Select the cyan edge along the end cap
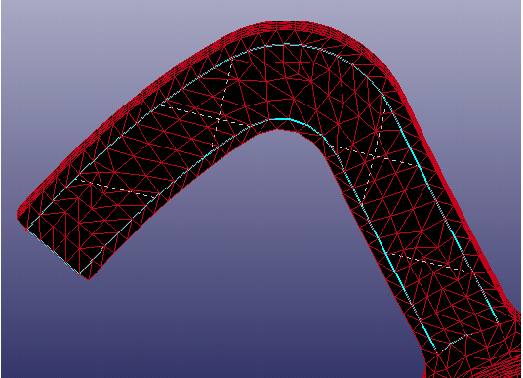 (x=54, y=251)
